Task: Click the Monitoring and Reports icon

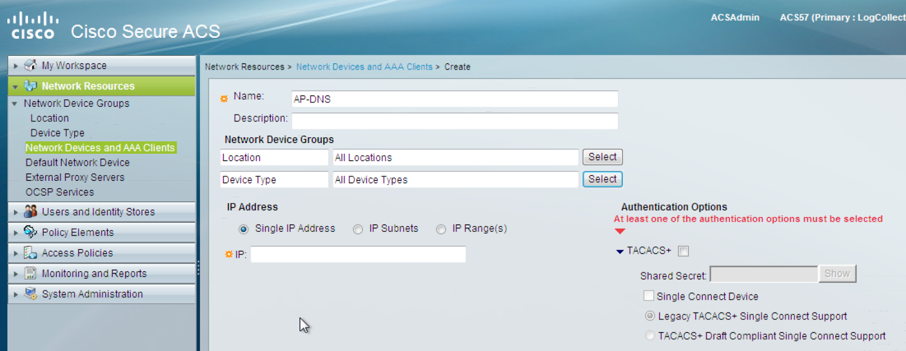Action: [x=31, y=273]
